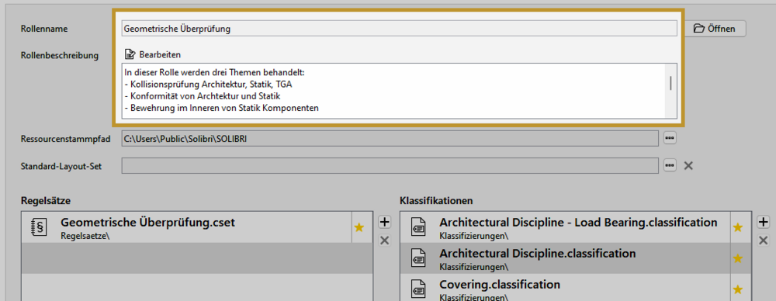Click line 'In dieser Rolle werden drei Themen behandelt:'
This screenshot has height=301, width=776.
coord(214,73)
